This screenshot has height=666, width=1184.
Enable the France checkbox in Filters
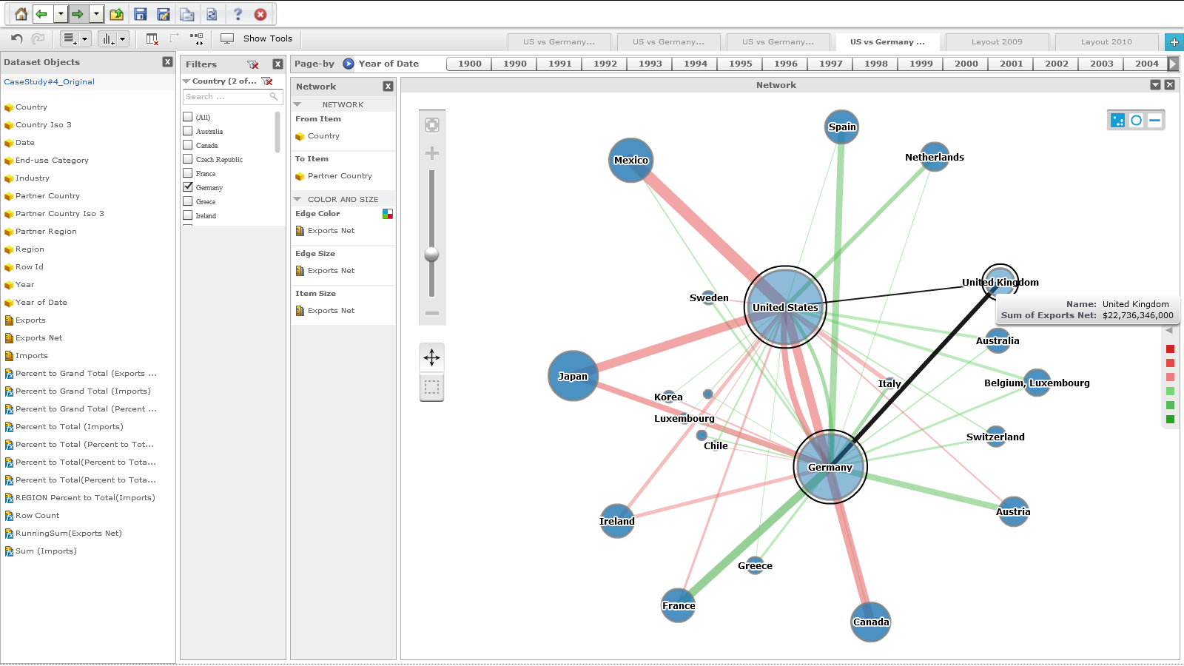(188, 173)
